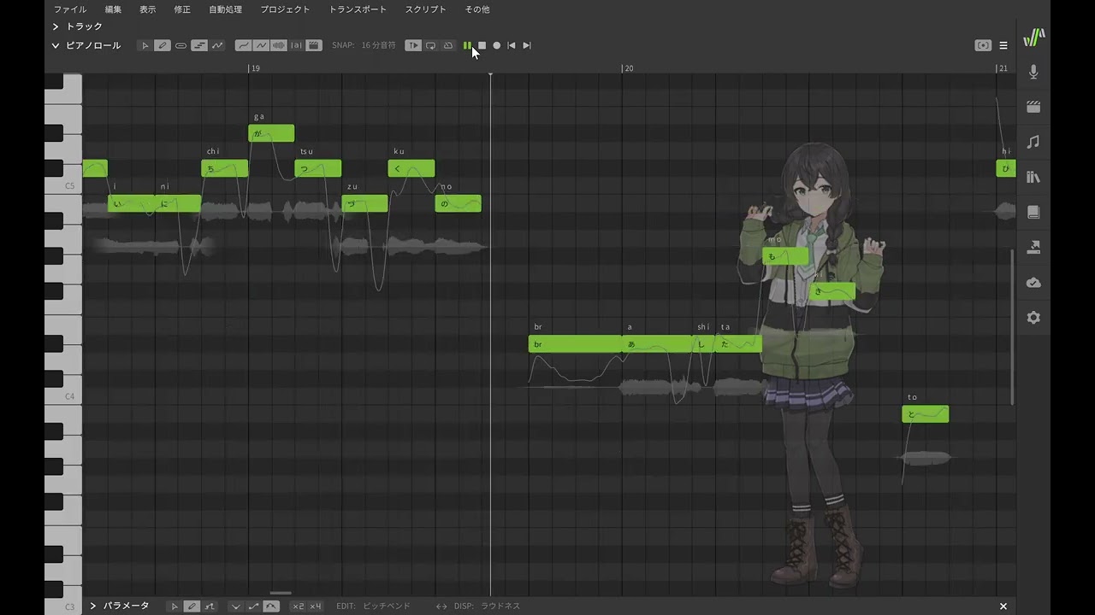Change SNAP setting from 16 分音符
Viewport: 1095px width, 615px height.
tap(378, 45)
